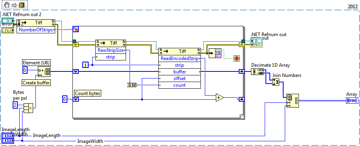This screenshot has width=360, height=146.
Task: Click the Initialize Array create buffer node
Action: [x=44, y=71]
